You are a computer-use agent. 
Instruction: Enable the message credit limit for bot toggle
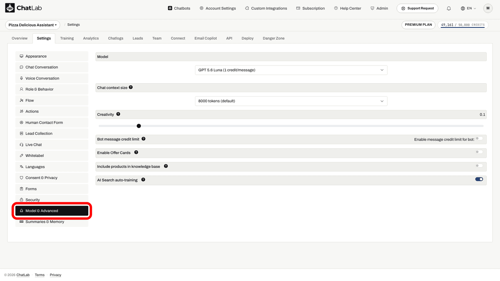[x=479, y=138]
